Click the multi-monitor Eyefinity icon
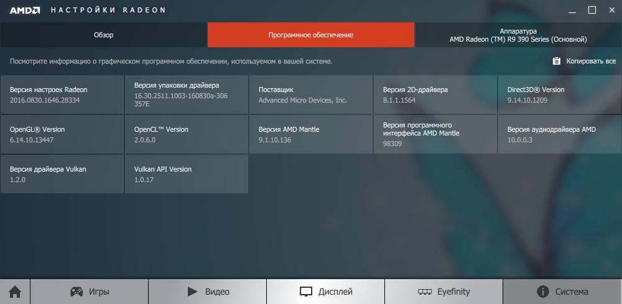 click(425, 292)
